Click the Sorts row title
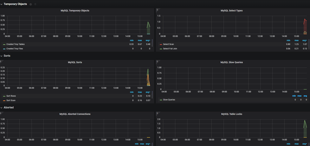This screenshot has height=146, width=310. point(7,56)
